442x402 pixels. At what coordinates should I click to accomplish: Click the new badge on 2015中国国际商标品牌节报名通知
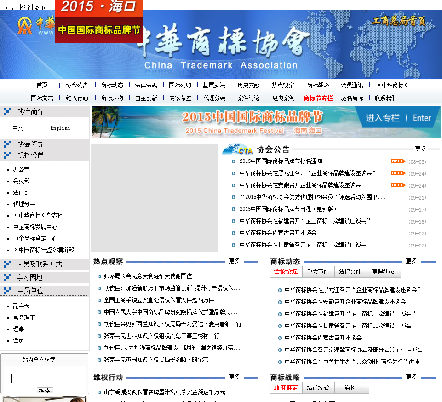click(x=398, y=161)
